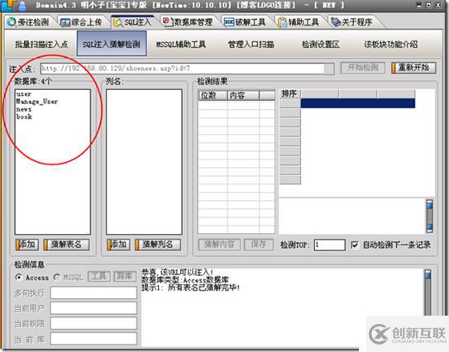Open the 辅助工具 tab
Viewport: 449px width, 352px height.
click(x=299, y=22)
